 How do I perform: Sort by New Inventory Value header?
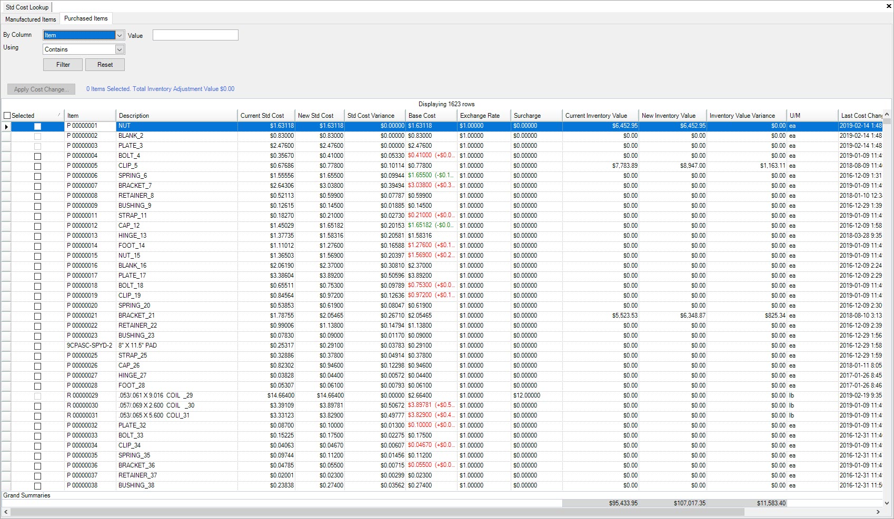click(x=673, y=116)
